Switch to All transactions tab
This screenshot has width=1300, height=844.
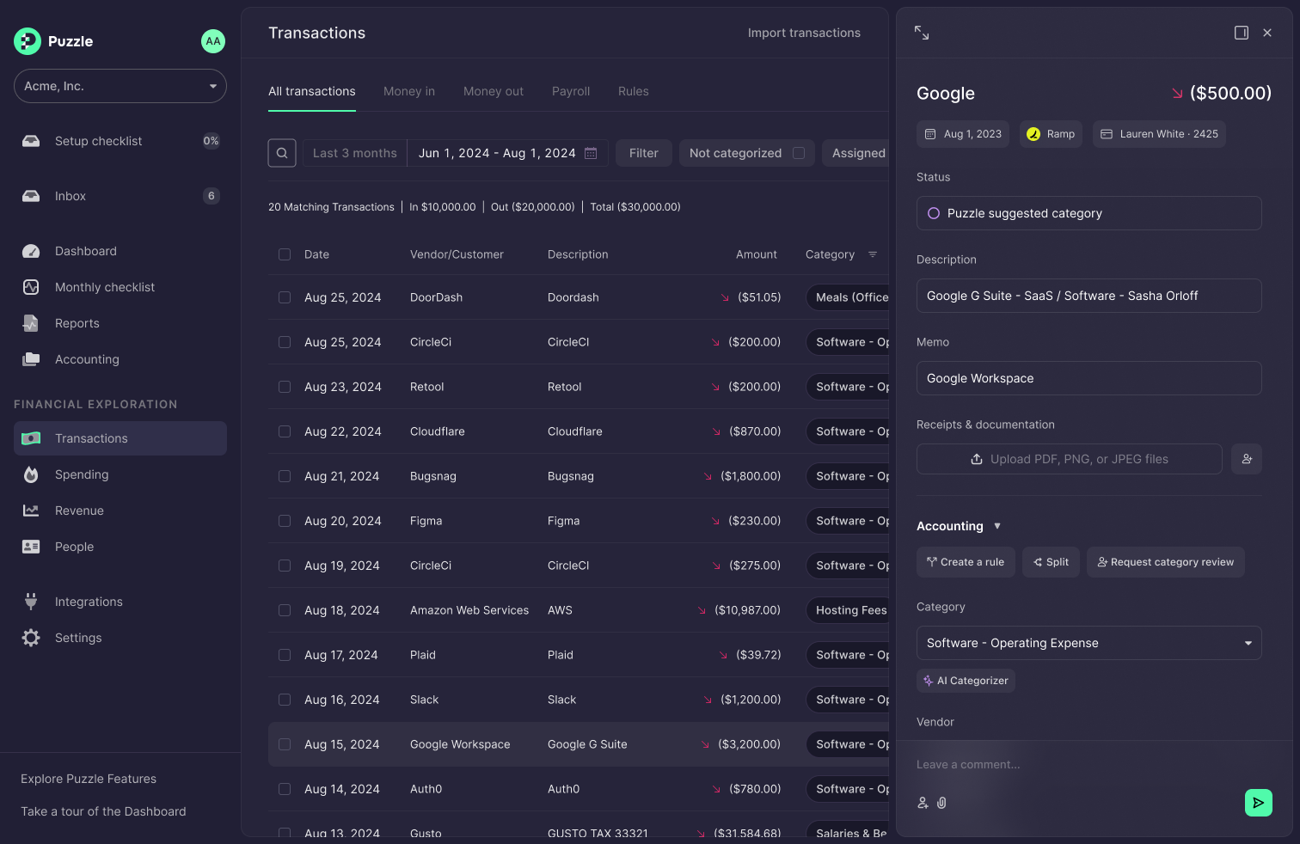[312, 91]
